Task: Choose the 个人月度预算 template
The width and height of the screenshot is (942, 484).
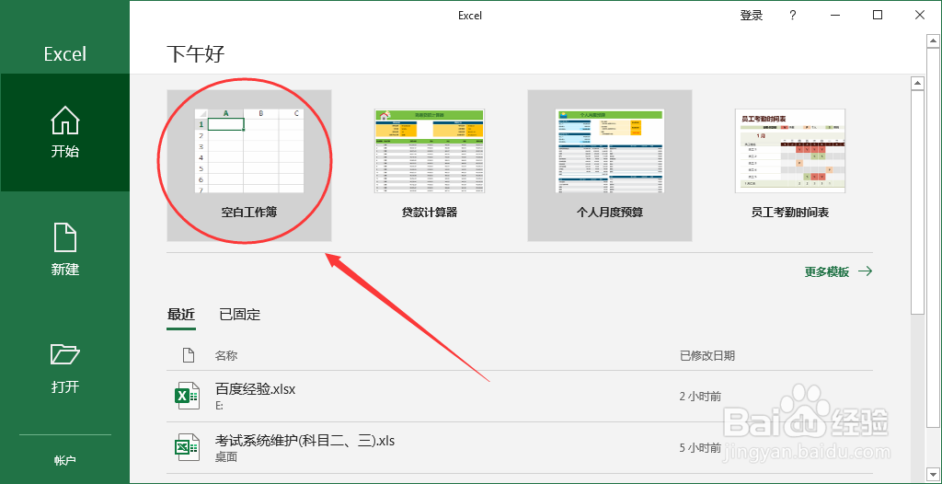Action: click(x=610, y=166)
